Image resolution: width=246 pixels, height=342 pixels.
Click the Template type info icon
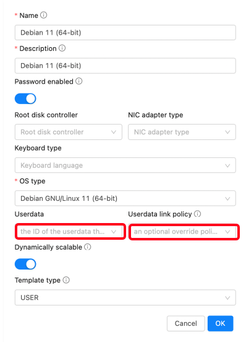point(66,280)
